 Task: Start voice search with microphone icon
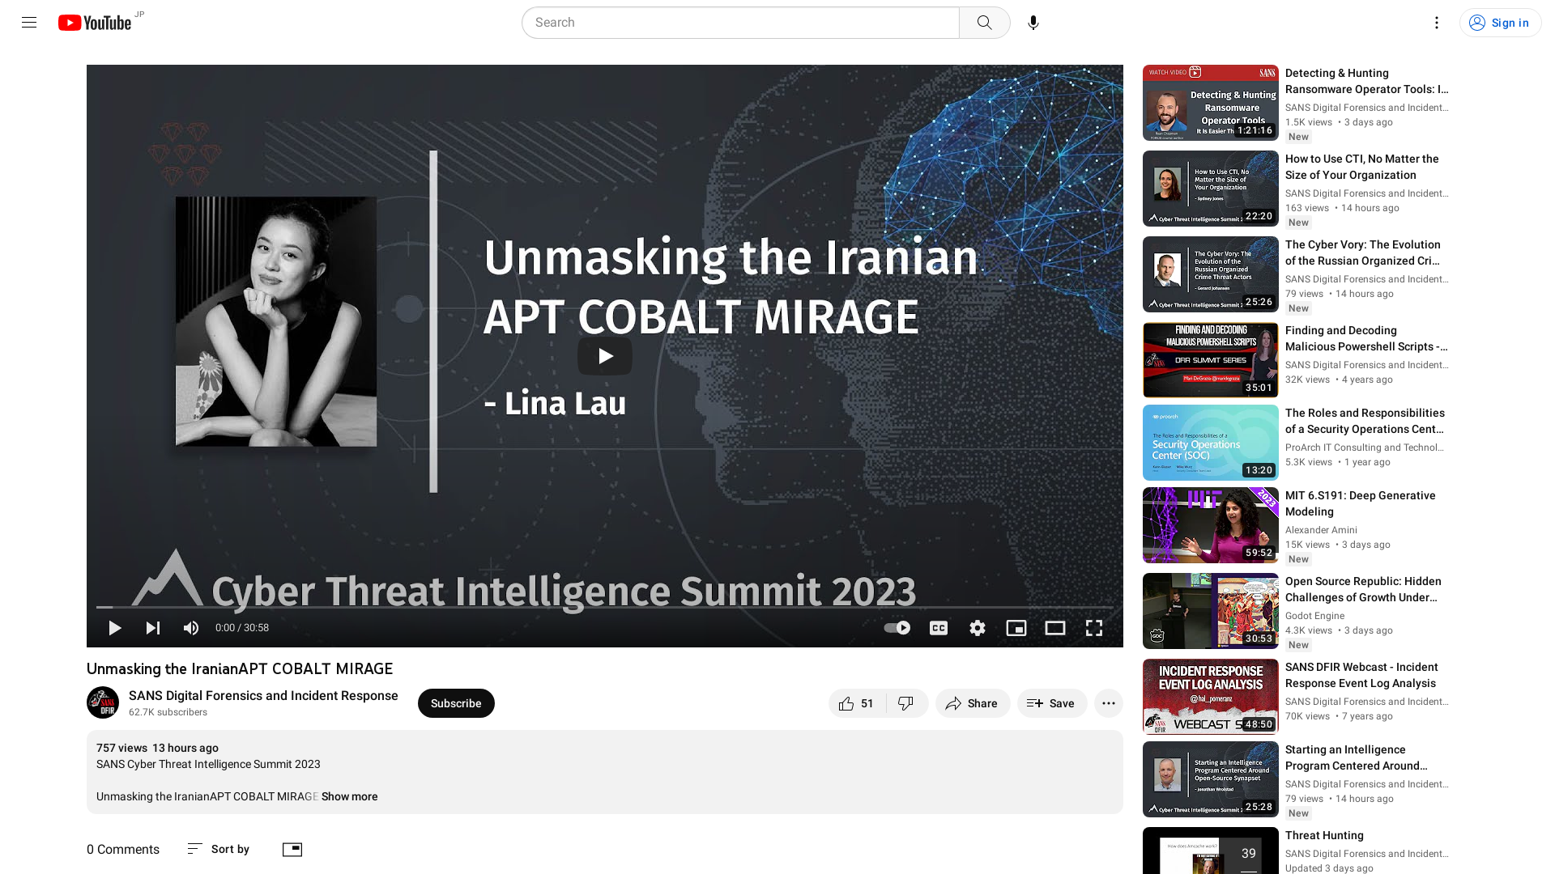tap(1033, 23)
